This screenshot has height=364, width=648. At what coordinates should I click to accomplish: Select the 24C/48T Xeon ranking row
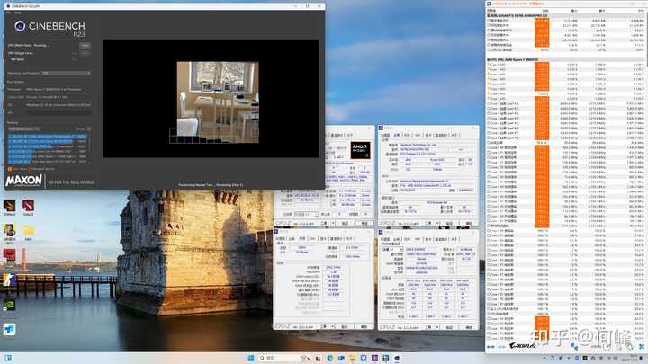click(x=48, y=142)
